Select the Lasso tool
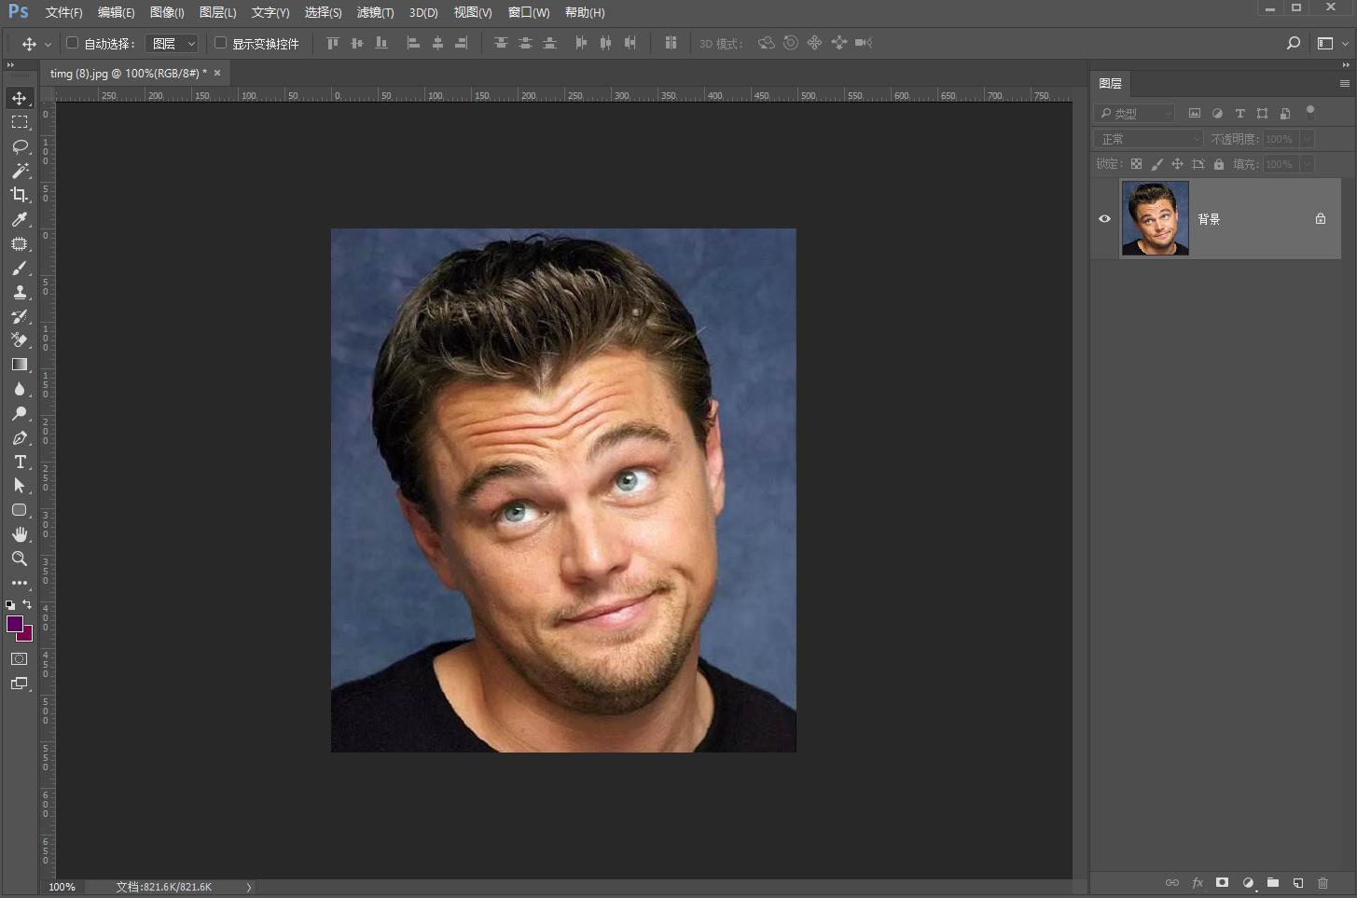 tap(20, 146)
